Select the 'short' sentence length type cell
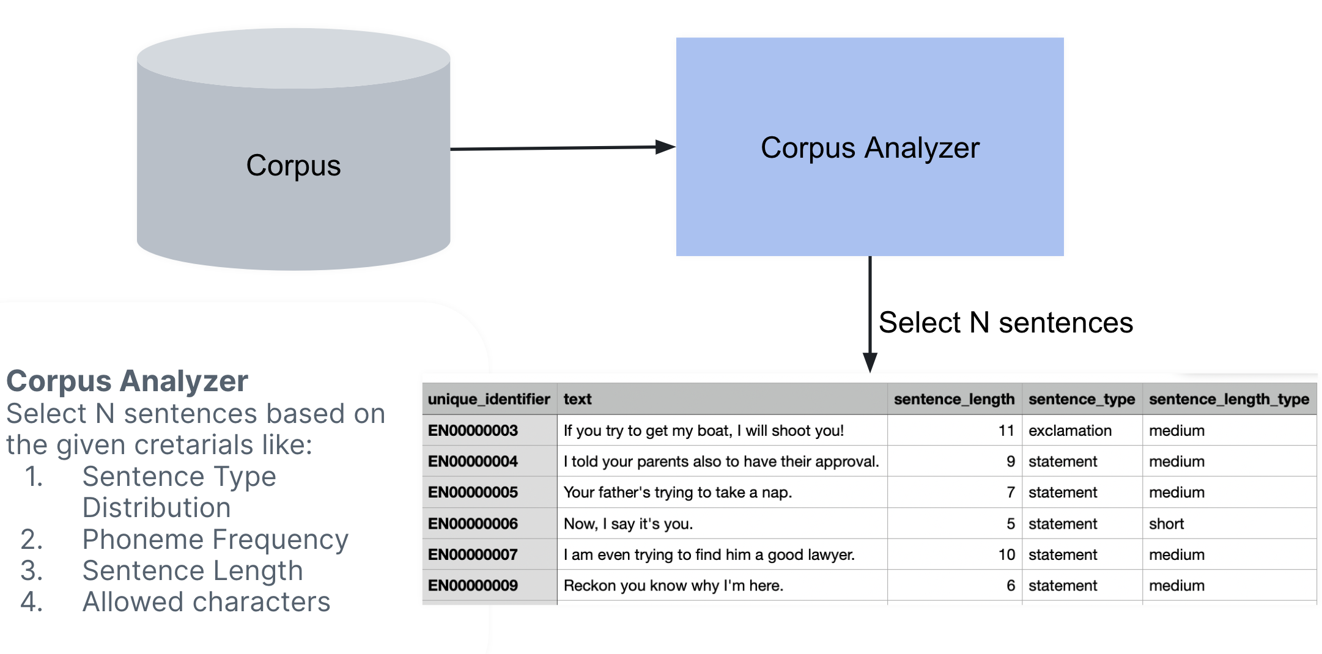1322x654 pixels. [x=1229, y=523]
